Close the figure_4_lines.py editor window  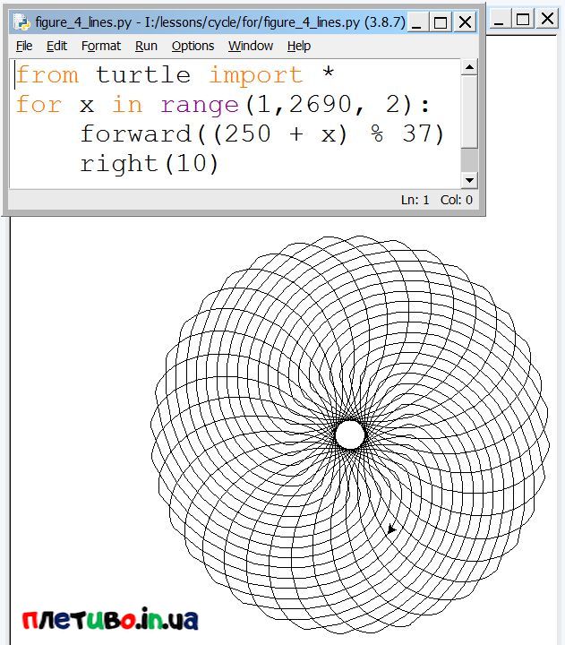point(465,21)
